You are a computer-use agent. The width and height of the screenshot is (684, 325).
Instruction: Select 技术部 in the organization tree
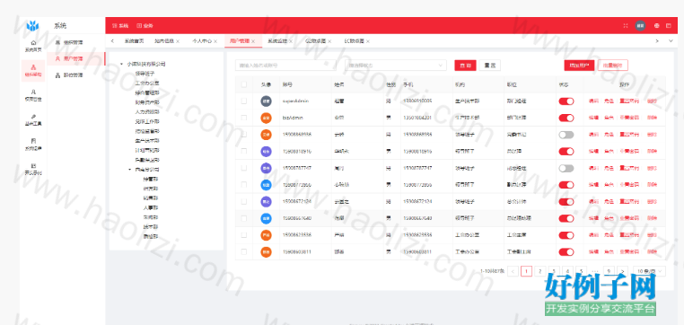[x=151, y=227]
